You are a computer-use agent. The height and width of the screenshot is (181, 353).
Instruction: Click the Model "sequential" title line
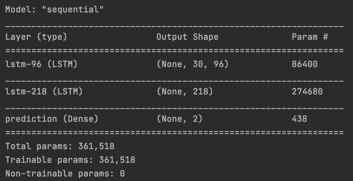click(54, 9)
